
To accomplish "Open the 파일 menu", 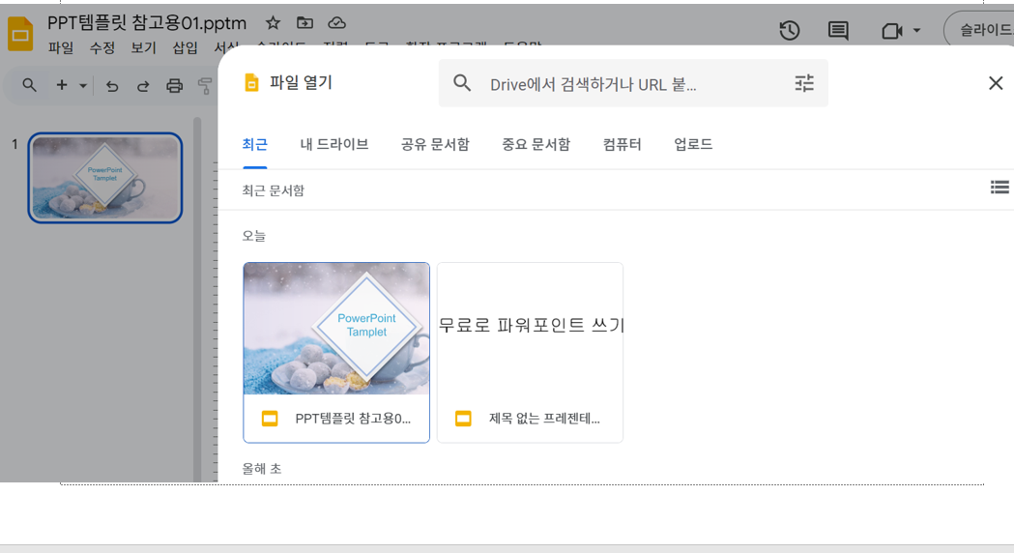I will pyautogui.click(x=61, y=48).
